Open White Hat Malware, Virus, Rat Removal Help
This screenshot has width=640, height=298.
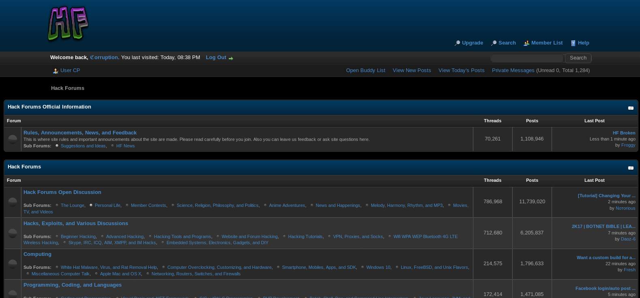click(x=109, y=267)
